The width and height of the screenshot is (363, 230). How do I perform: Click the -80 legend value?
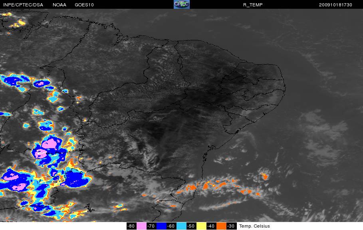click(131, 226)
